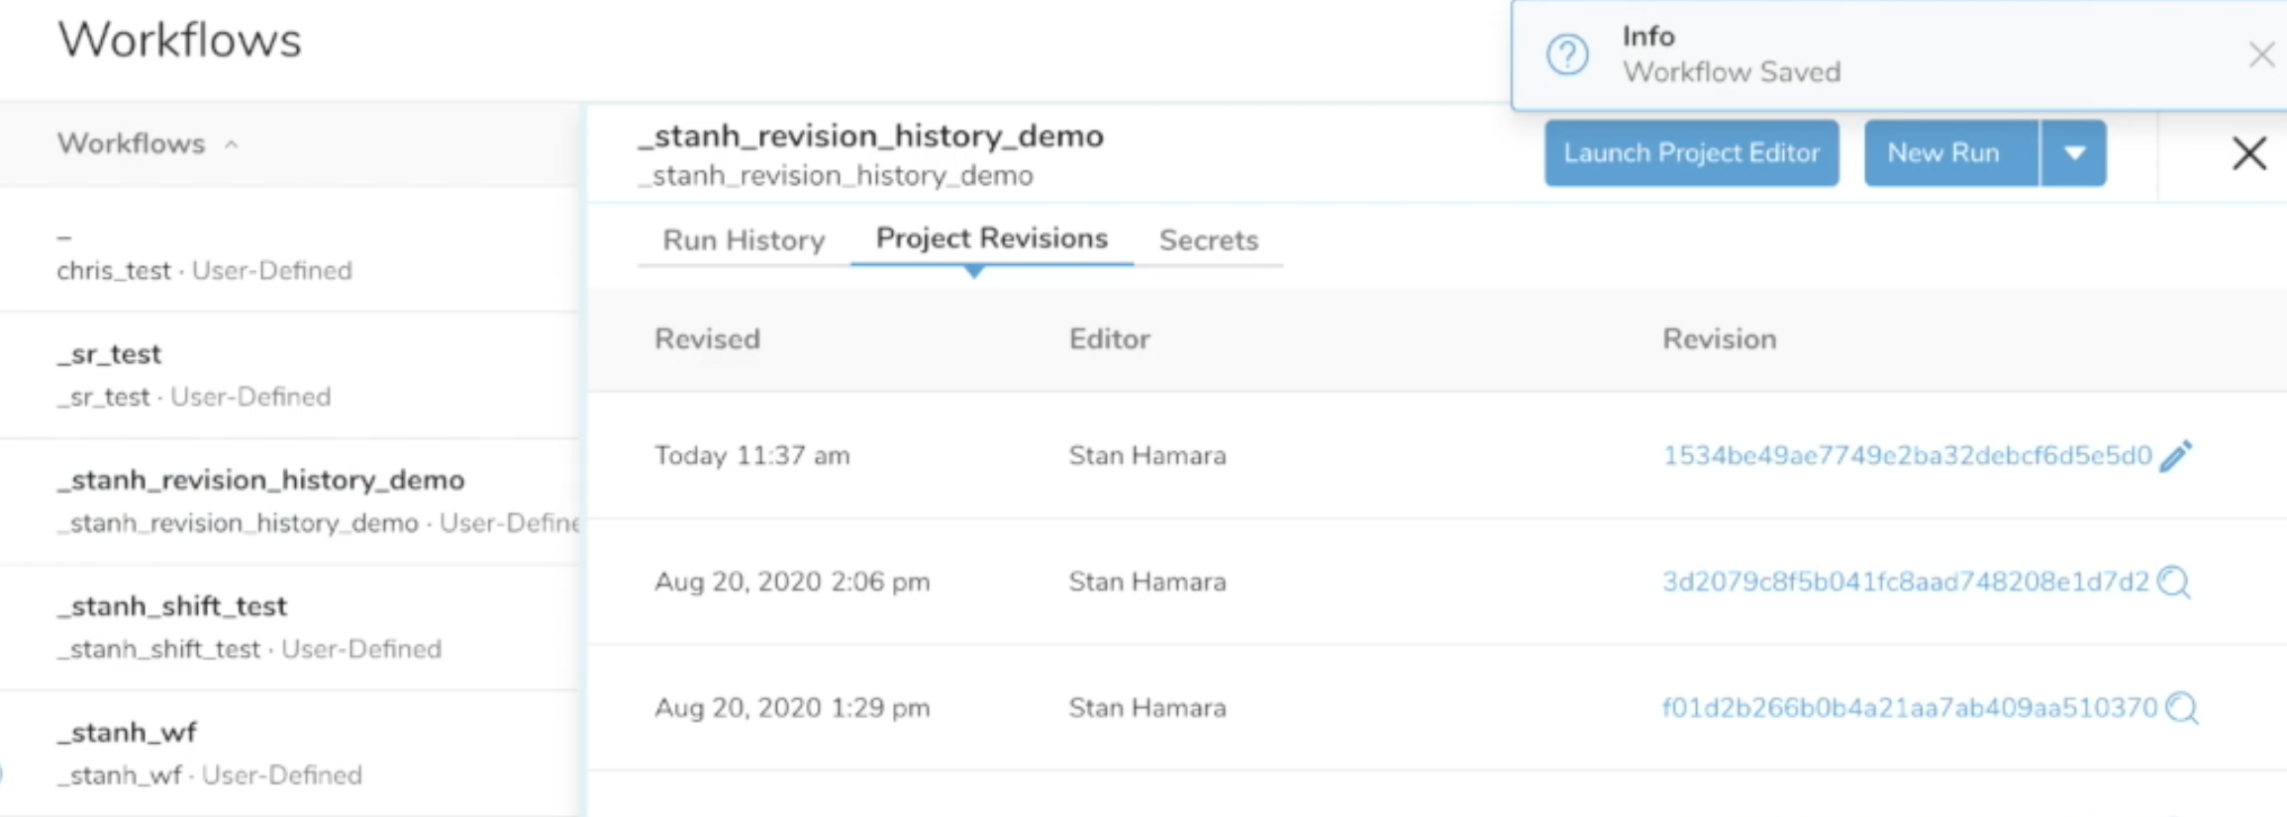The width and height of the screenshot is (2287, 817).
Task: Select the Project Revisions tab
Action: coord(991,239)
